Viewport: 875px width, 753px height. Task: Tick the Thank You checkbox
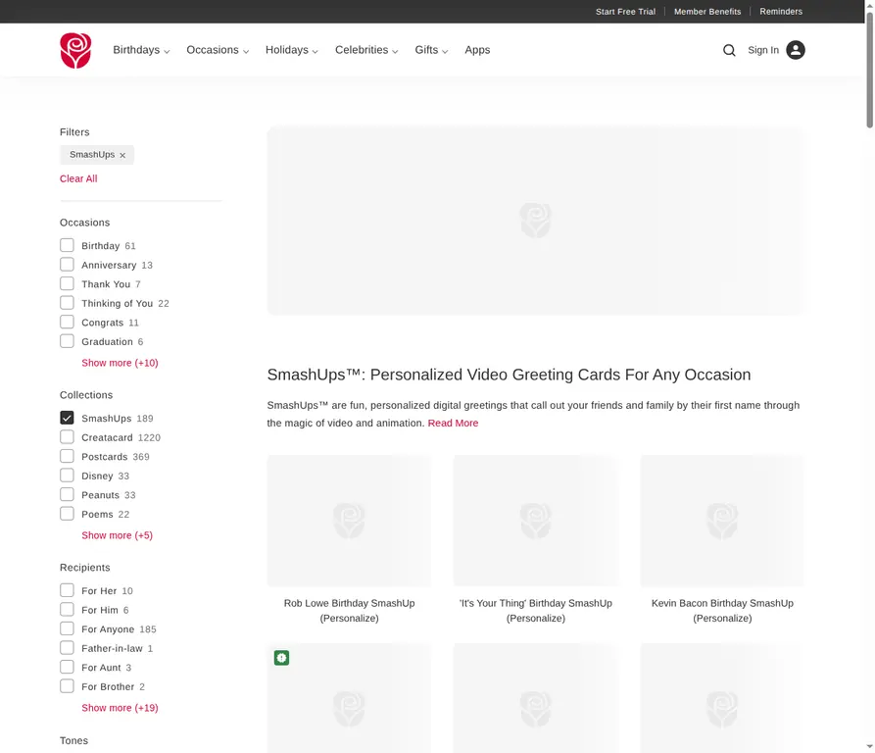click(x=67, y=283)
